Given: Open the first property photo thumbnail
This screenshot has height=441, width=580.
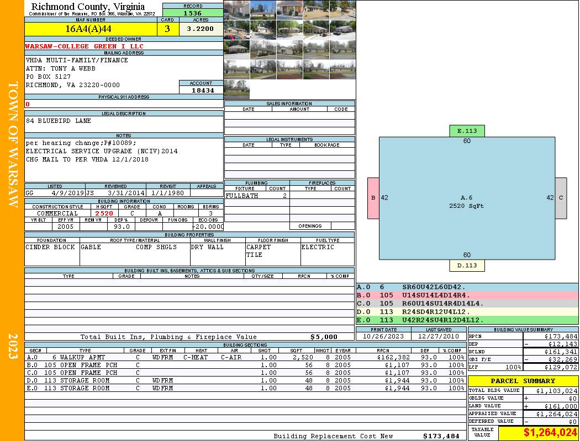Looking at the screenshot, I should (x=236, y=10).
